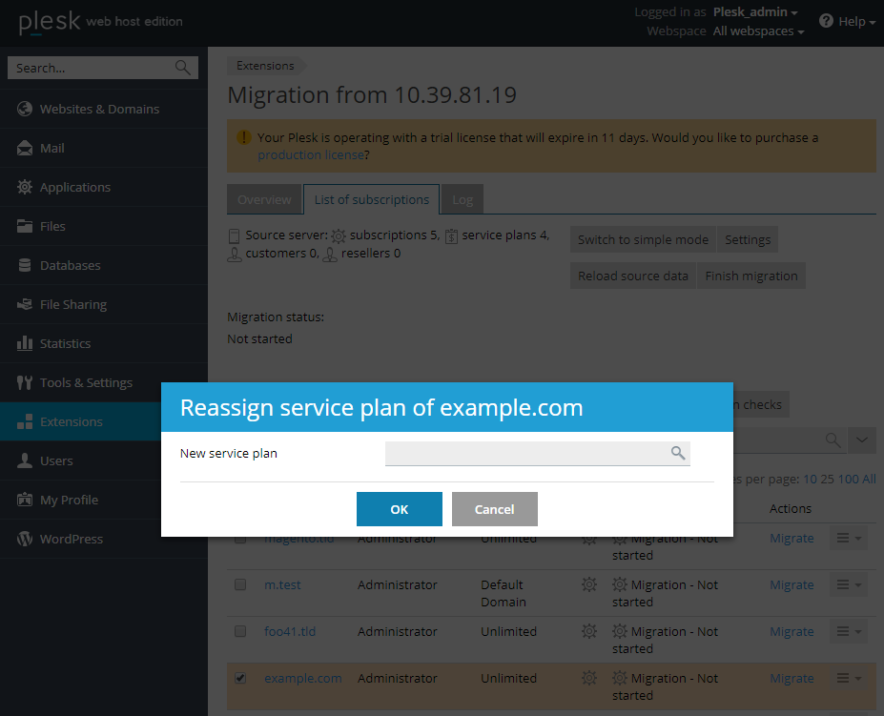The height and width of the screenshot is (716, 884).
Task: Click gear icon in foo41.tld row
Action: tap(589, 631)
